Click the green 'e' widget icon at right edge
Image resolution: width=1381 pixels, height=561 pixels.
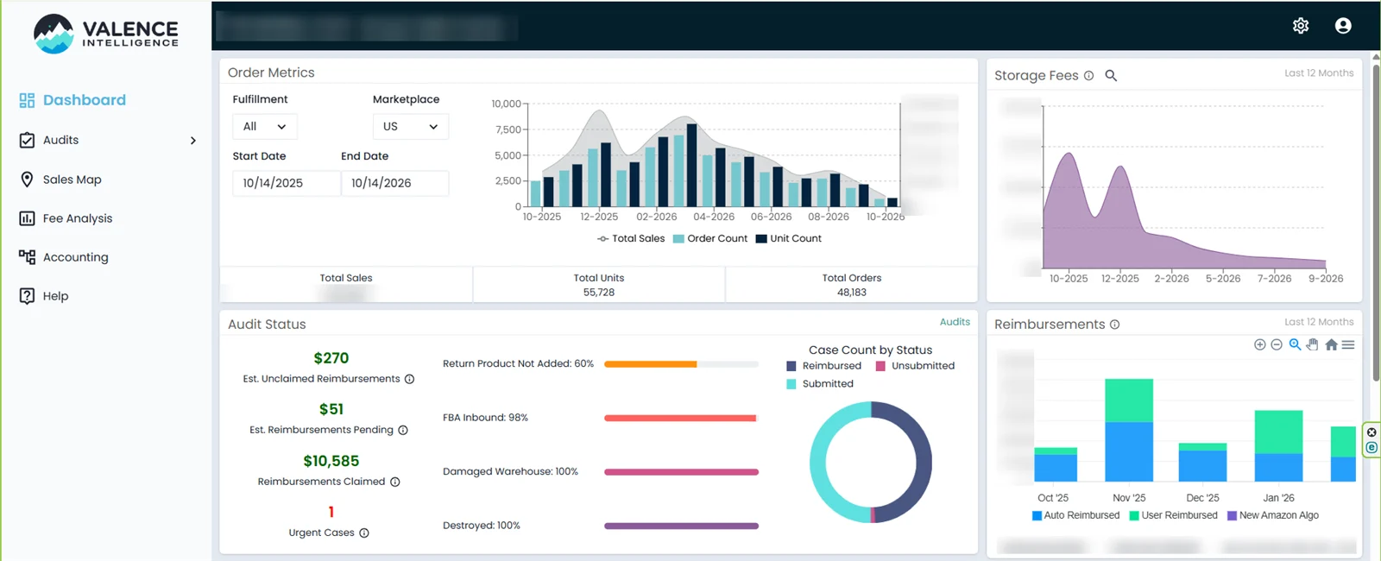pyautogui.click(x=1372, y=448)
